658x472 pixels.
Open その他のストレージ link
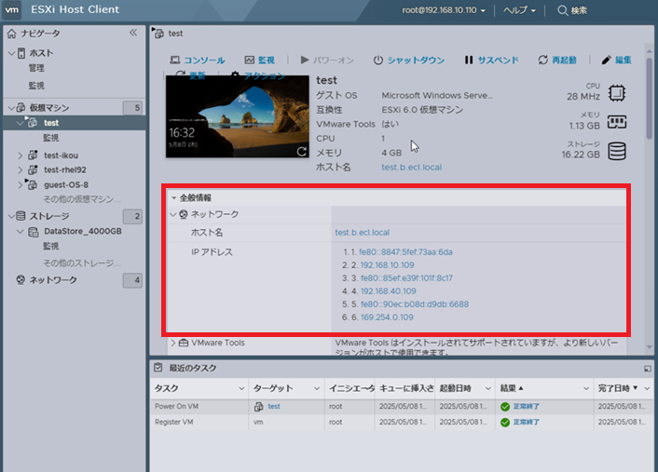tap(82, 263)
